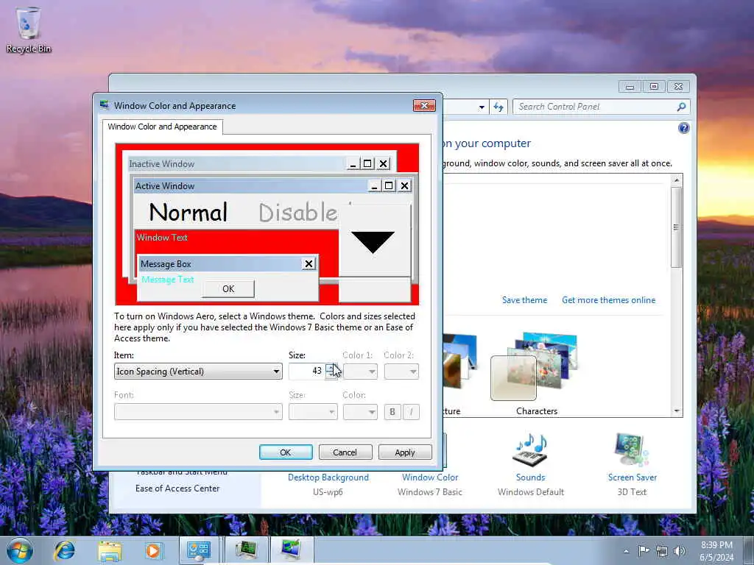This screenshot has height=565, width=754.
Task: Click the Sounds piano icon
Action: tap(531, 450)
